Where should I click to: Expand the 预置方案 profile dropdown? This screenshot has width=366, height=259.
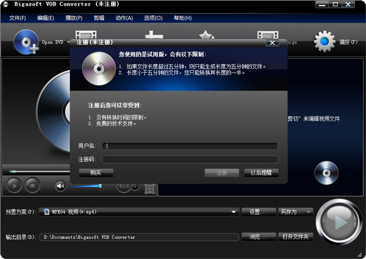click(x=234, y=212)
